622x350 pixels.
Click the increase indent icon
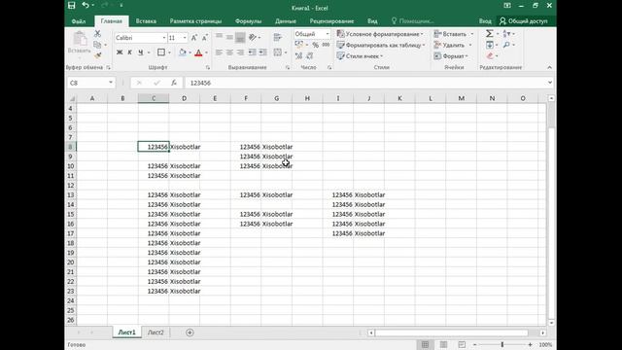pos(263,52)
